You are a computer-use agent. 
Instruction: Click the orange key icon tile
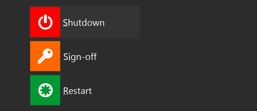pos(45,56)
